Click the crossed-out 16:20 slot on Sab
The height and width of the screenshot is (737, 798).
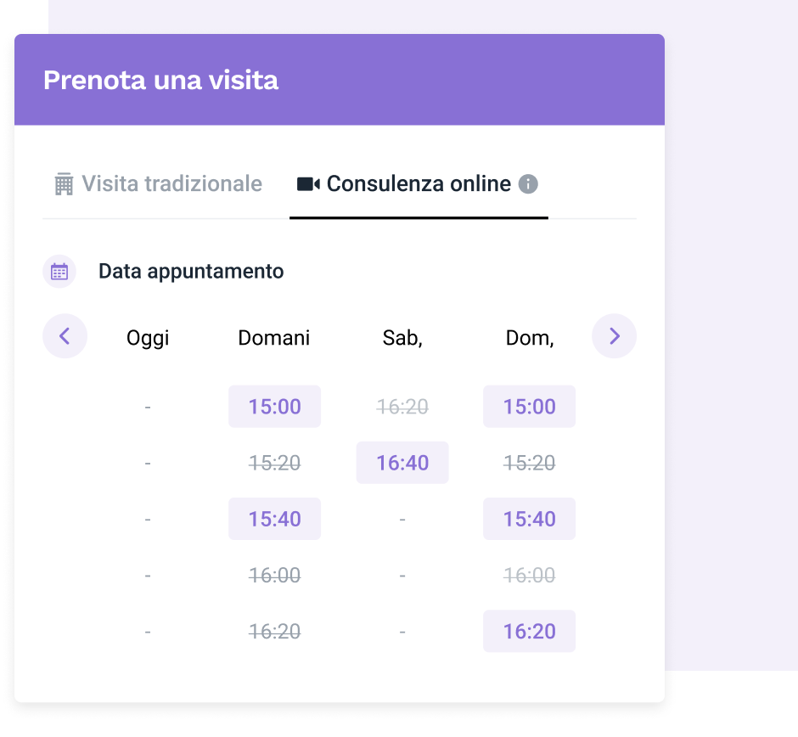tap(402, 407)
